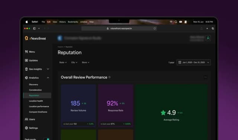Click the Geo insights location icon
This screenshot has height=140, width=238.
pyautogui.click(x=26, y=69)
